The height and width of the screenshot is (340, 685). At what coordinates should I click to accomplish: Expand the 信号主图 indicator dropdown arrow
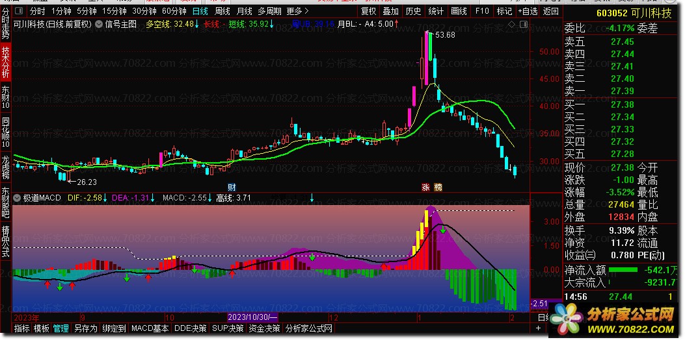point(98,24)
